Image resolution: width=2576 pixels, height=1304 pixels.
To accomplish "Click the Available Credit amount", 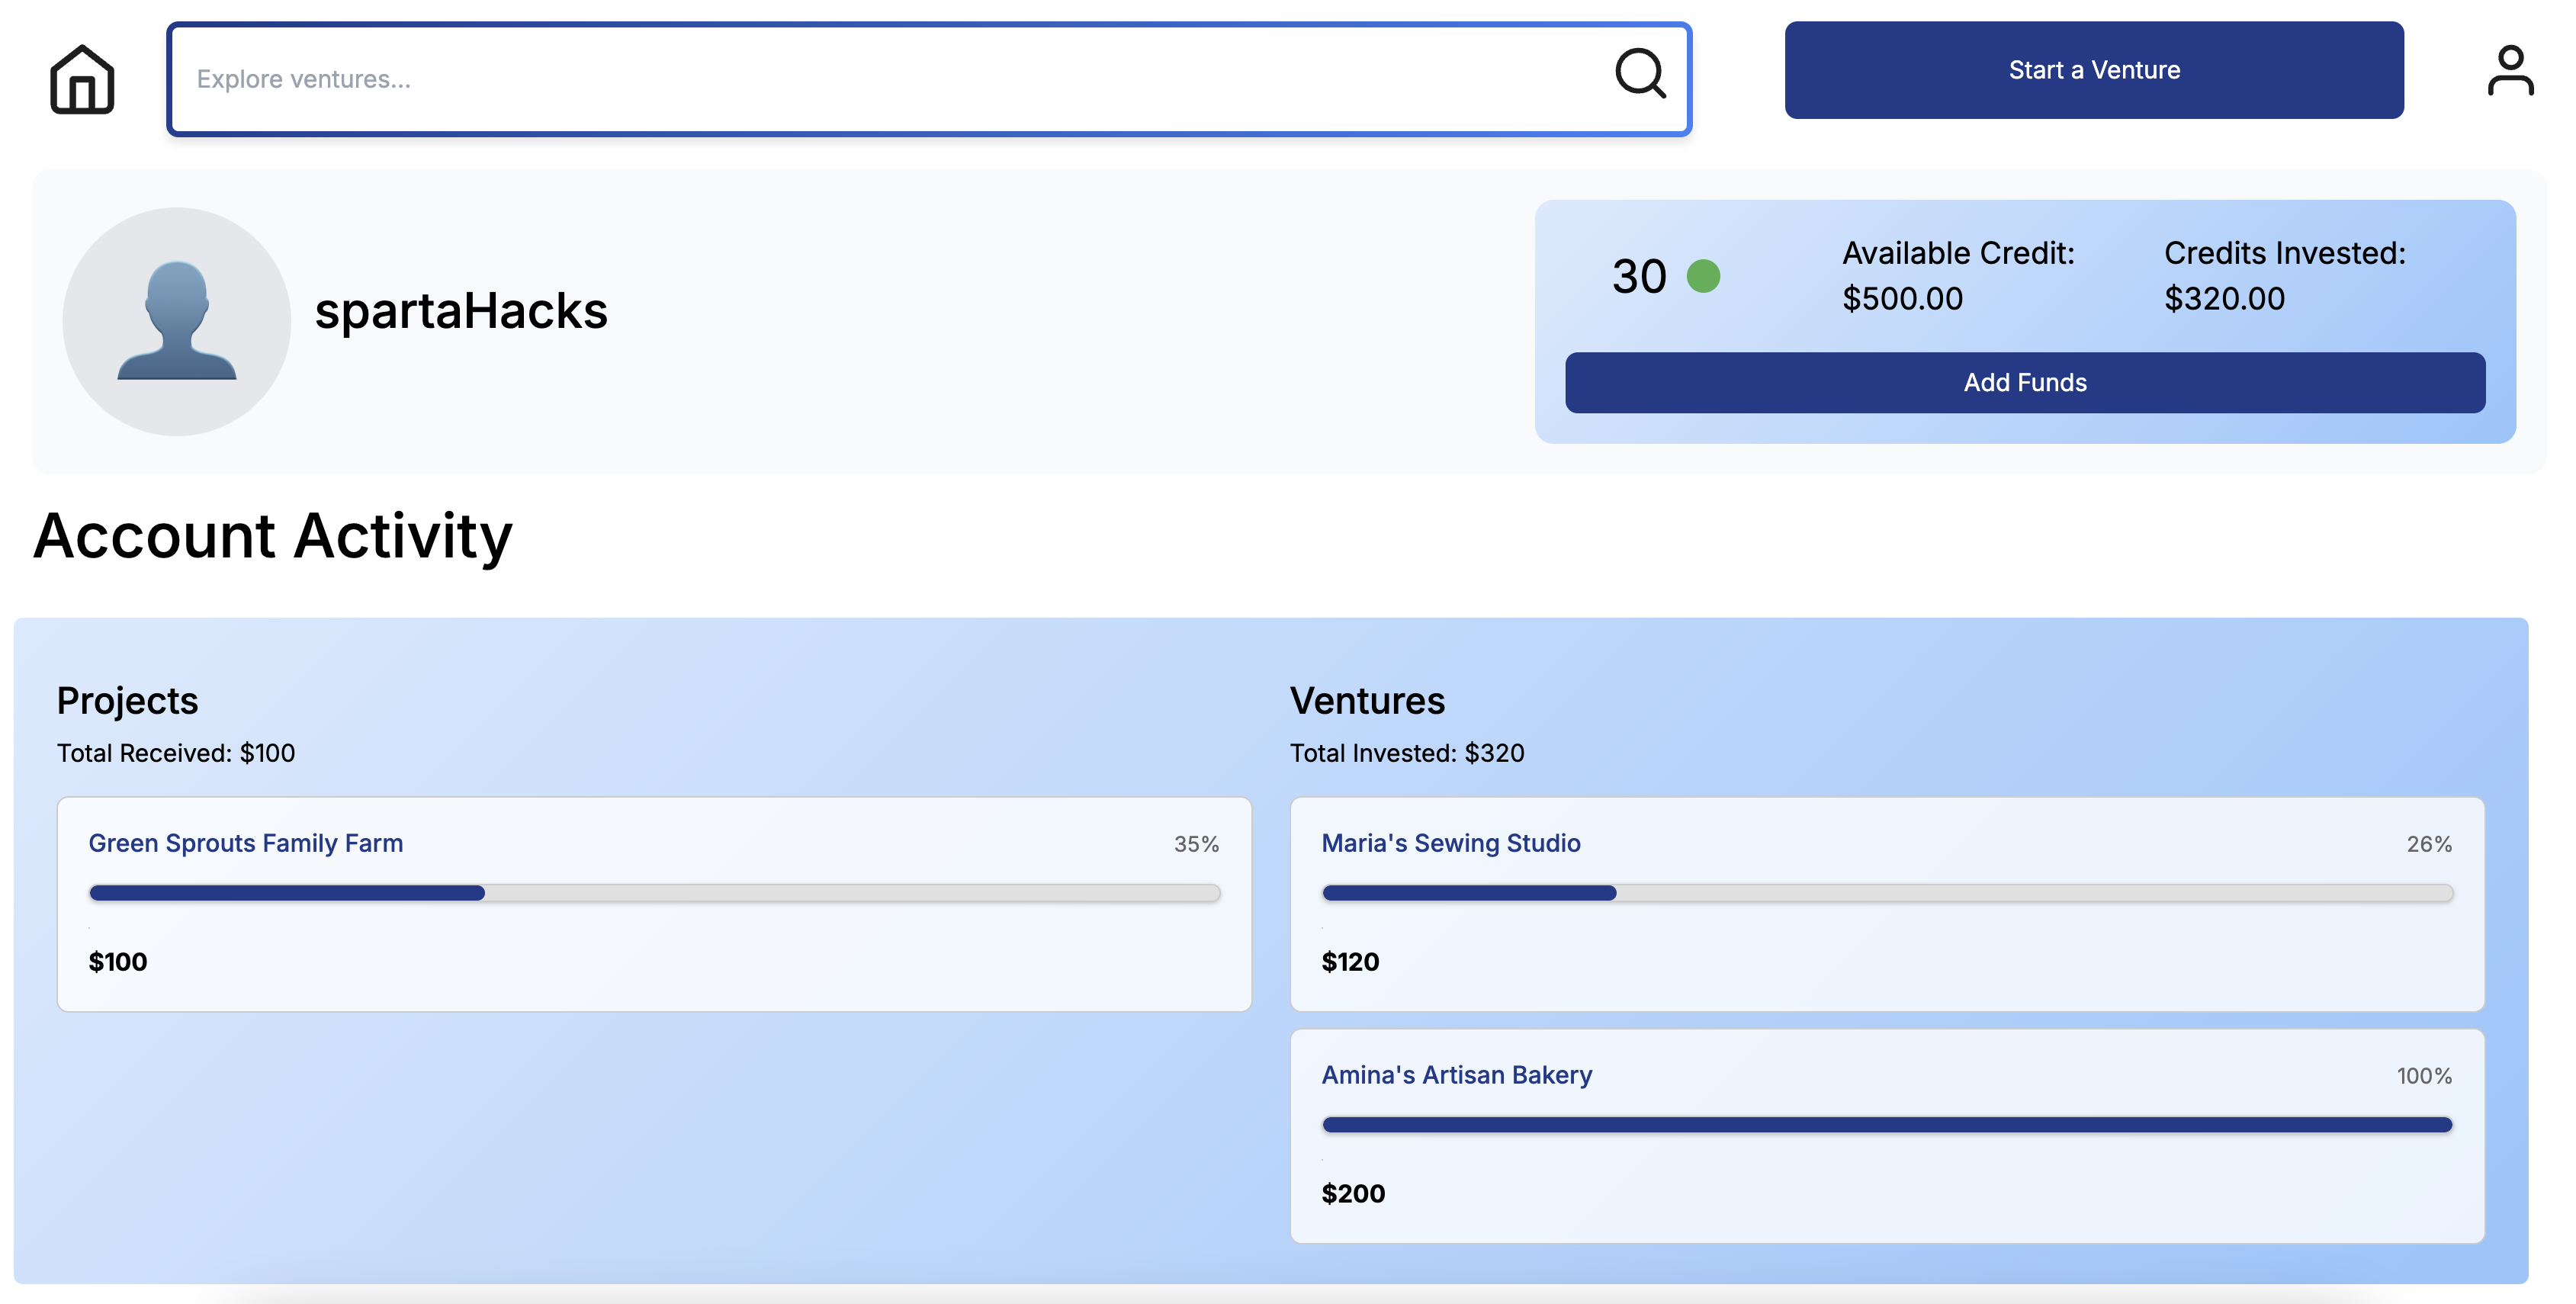I will coord(1902,299).
